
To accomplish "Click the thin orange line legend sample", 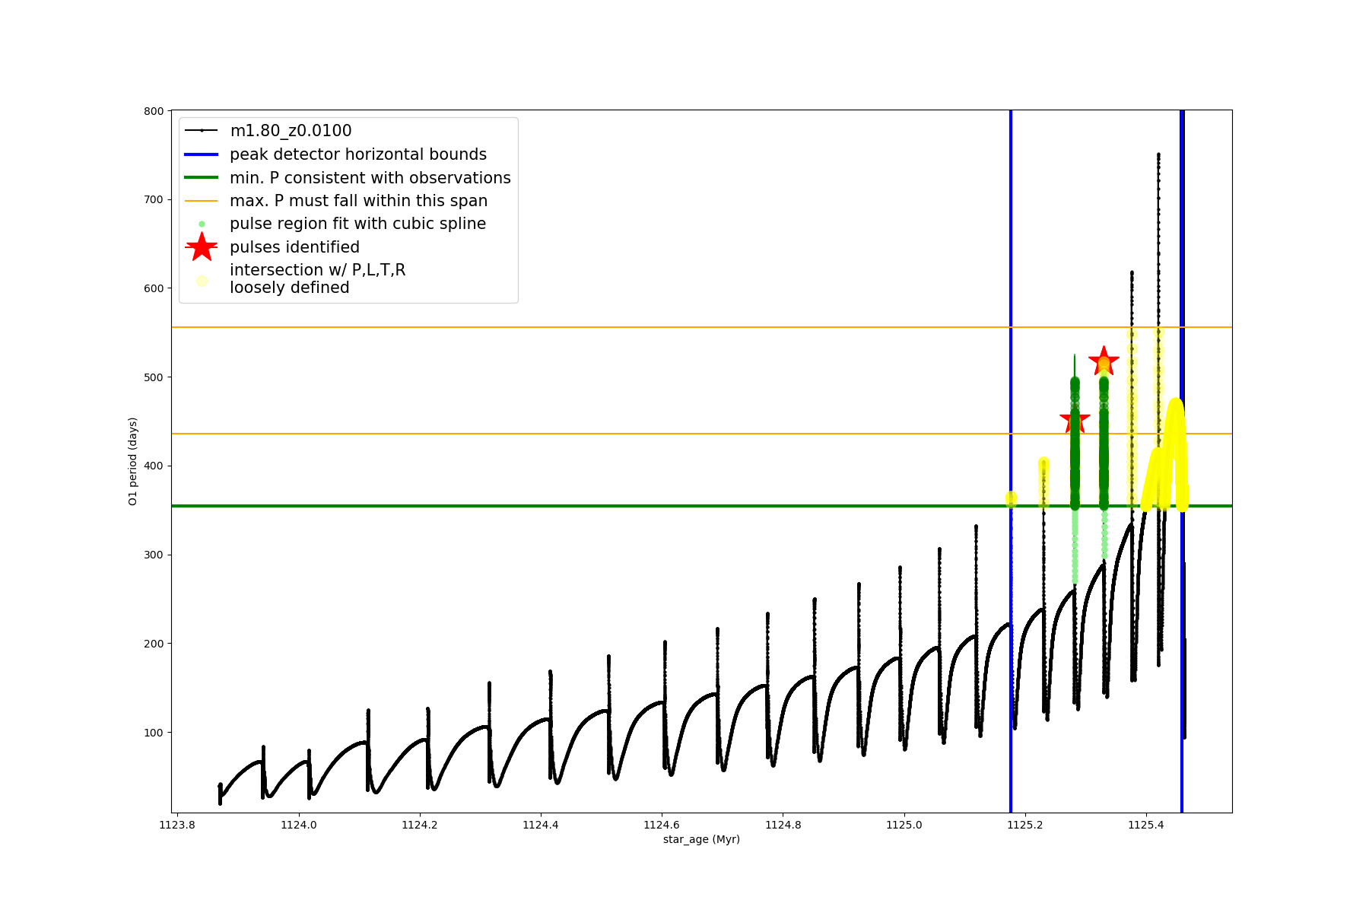I will [x=202, y=201].
